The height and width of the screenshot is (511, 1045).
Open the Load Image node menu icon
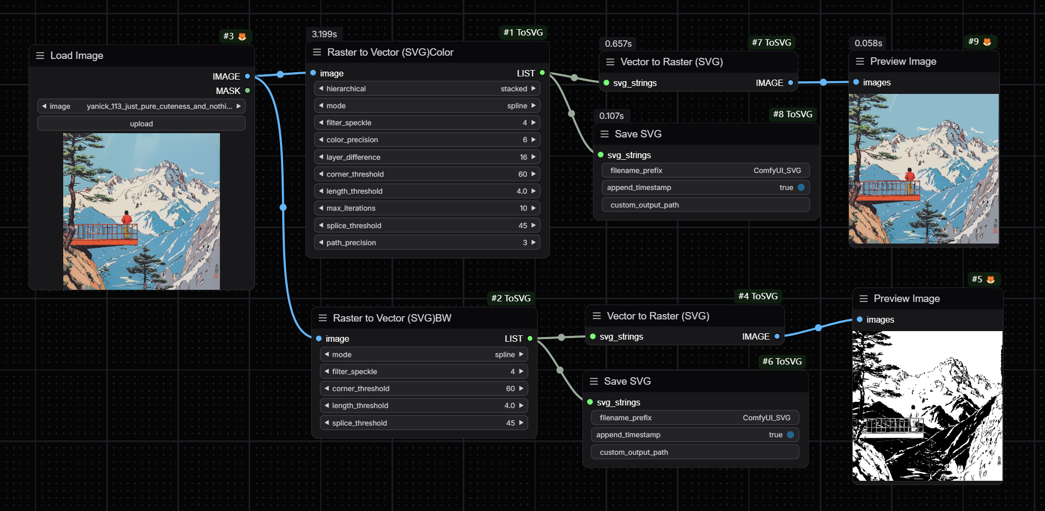click(40, 56)
